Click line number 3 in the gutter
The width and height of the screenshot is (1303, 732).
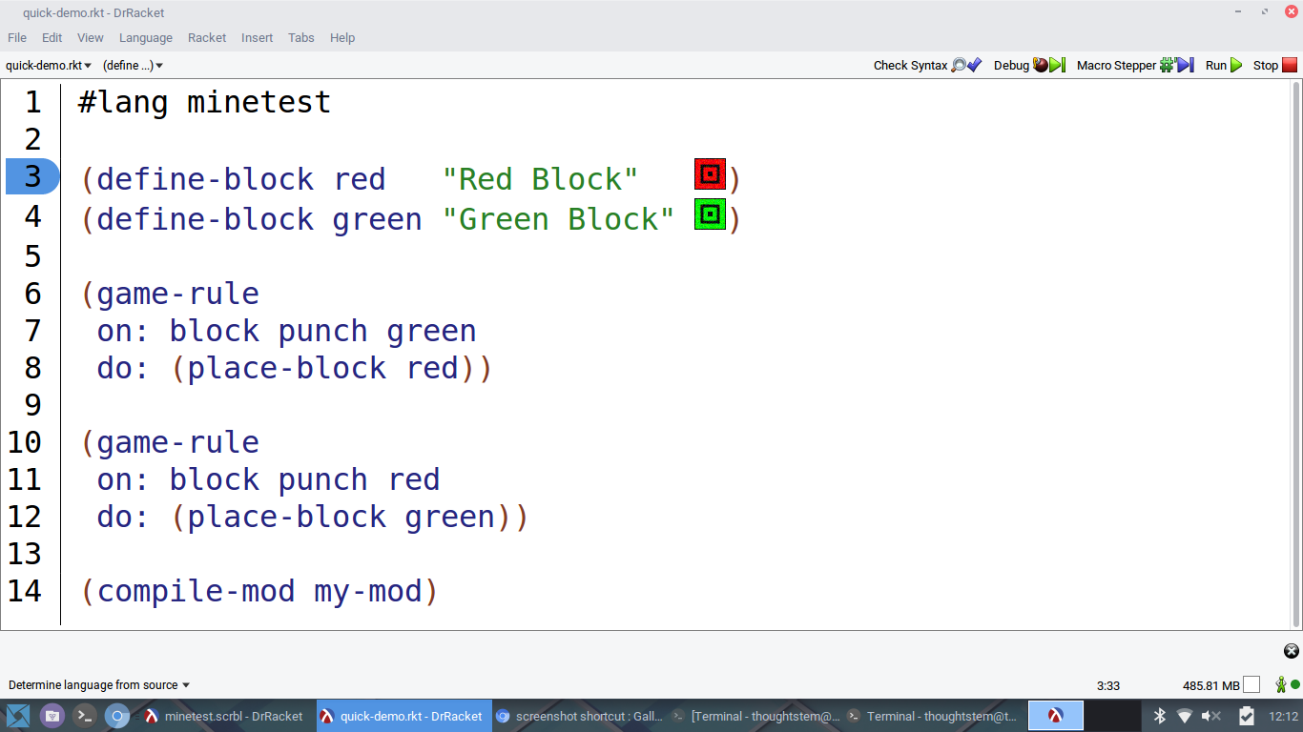(33, 176)
